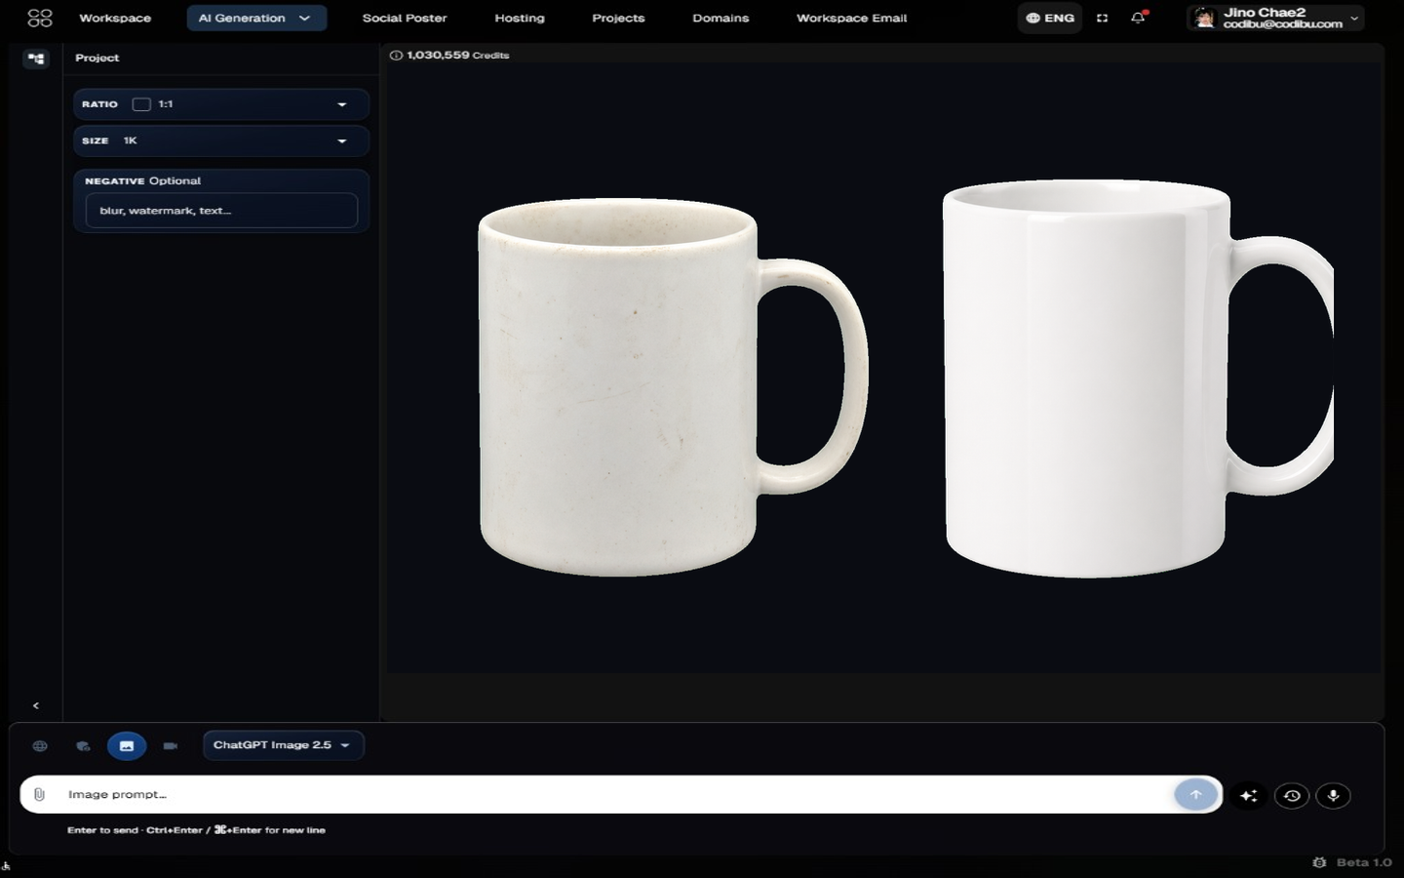Open the Workspace Email menu item

[x=851, y=18]
